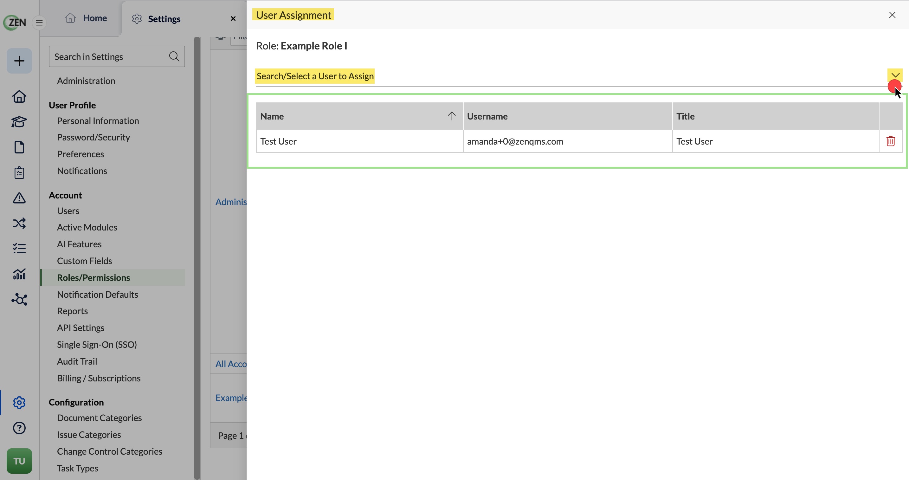Click the ZEN logo
The height and width of the screenshot is (480, 909).
pyautogui.click(x=15, y=23)
